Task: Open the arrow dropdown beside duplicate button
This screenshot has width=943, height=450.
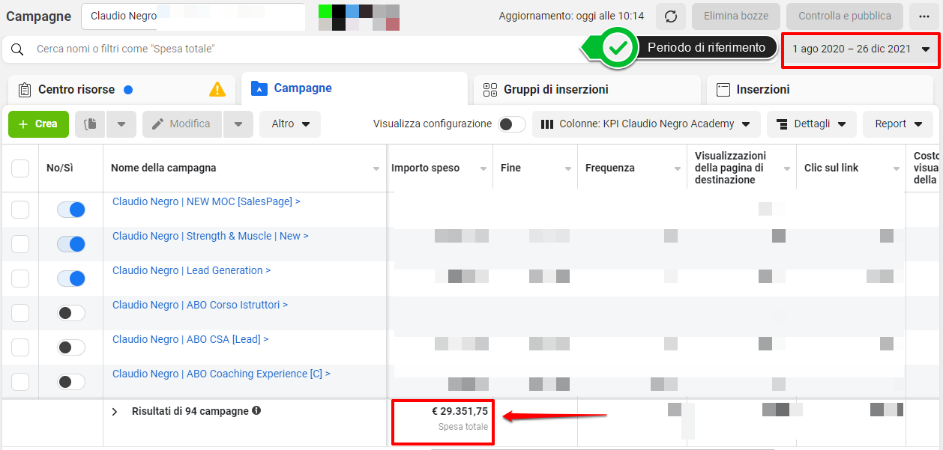Action: pos(121,124)
